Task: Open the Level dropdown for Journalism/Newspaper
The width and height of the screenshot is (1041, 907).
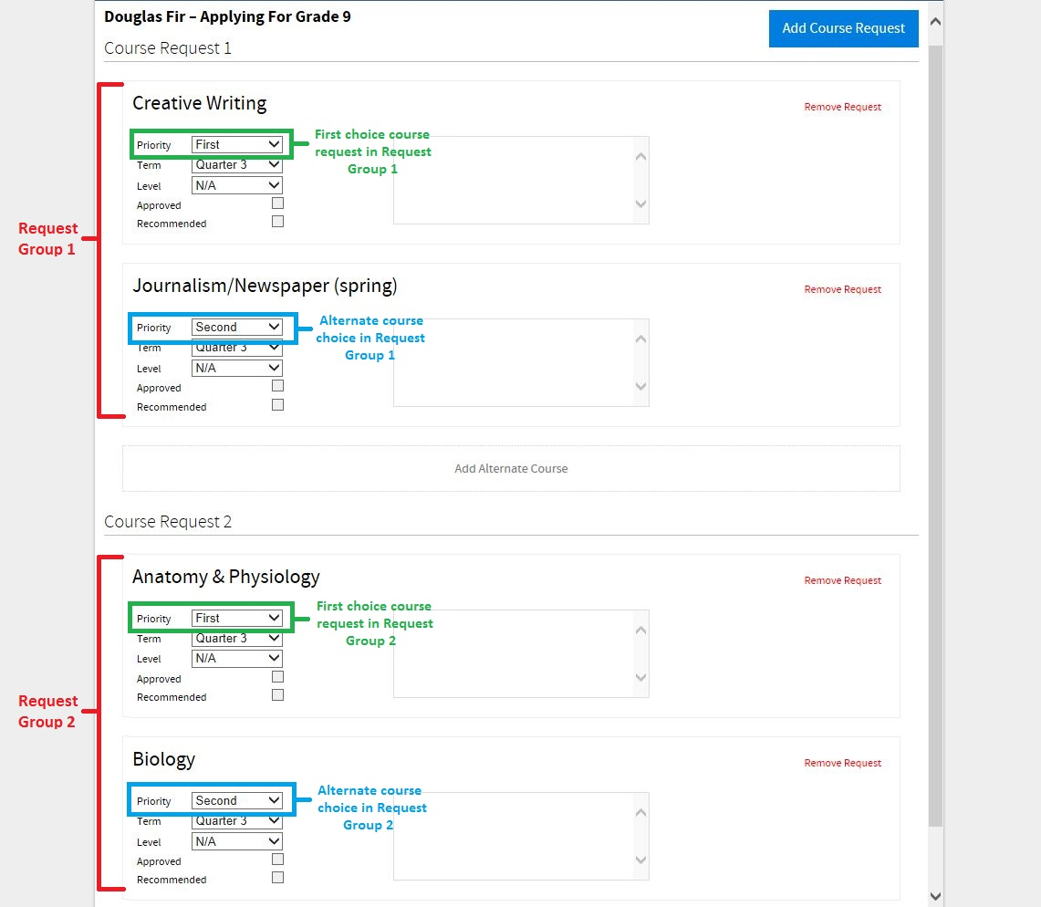Action: (236, 368)
